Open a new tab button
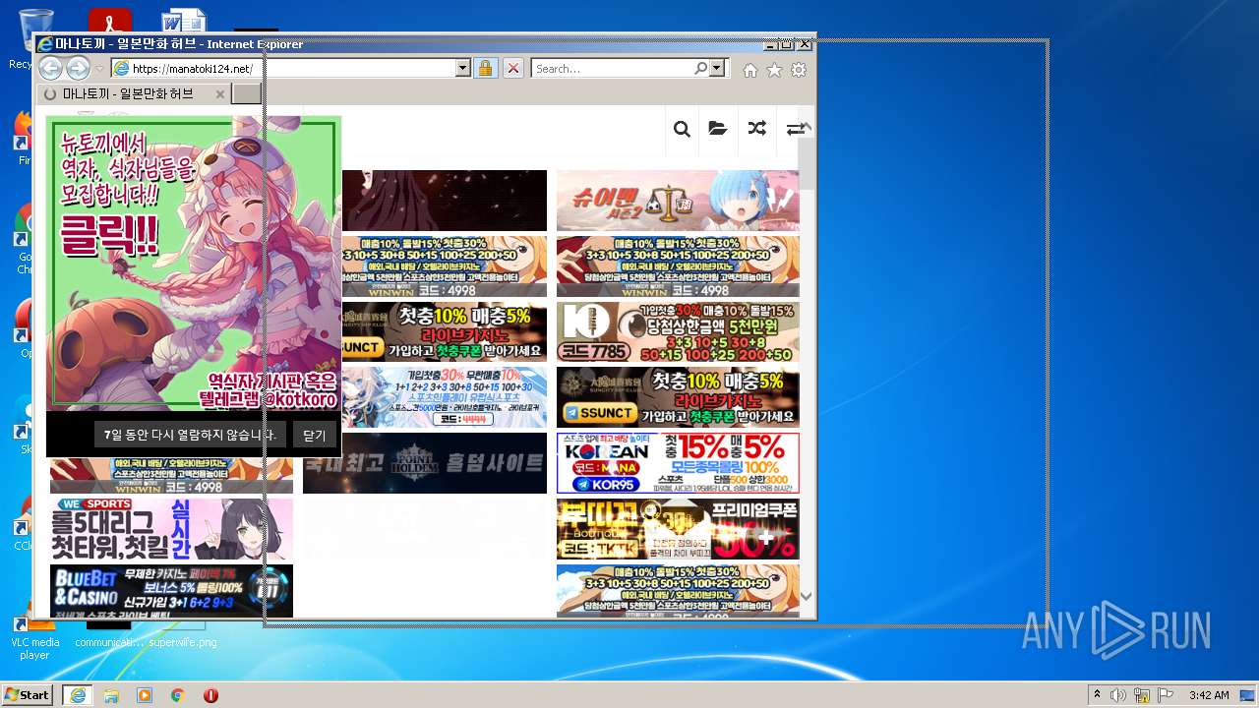 246,93
